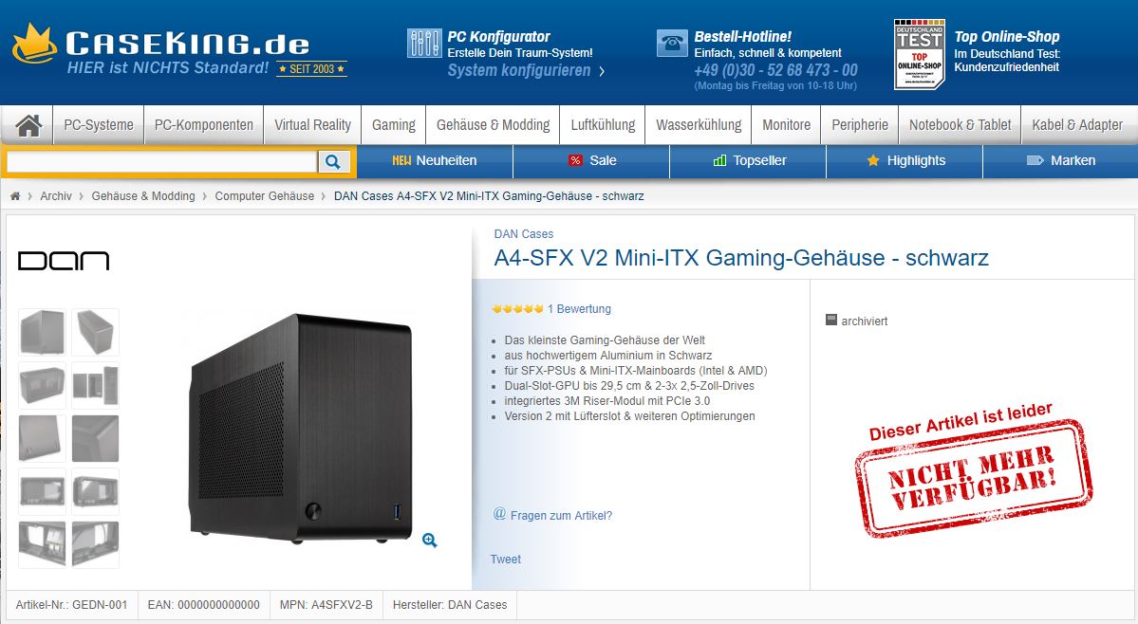Click the 1 Bewertung link
This screenshot has height=624, width=1138.
point(579,309)
